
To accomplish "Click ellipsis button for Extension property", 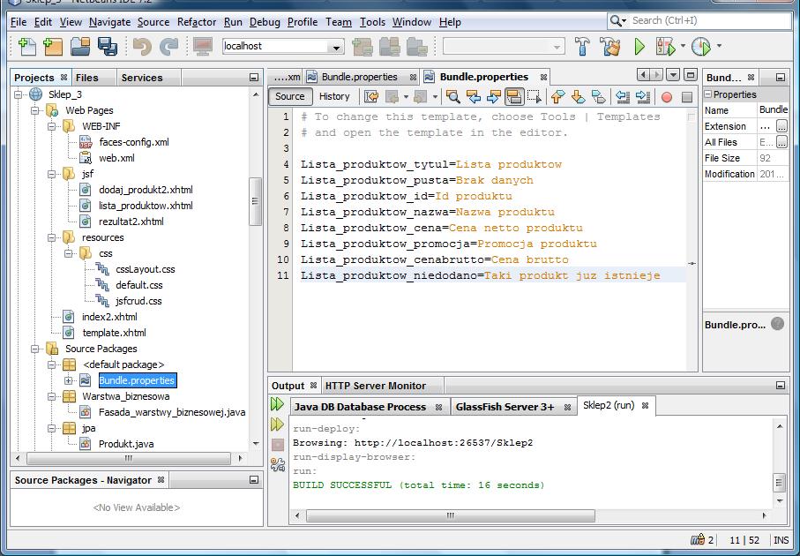I will pos(781,126).
